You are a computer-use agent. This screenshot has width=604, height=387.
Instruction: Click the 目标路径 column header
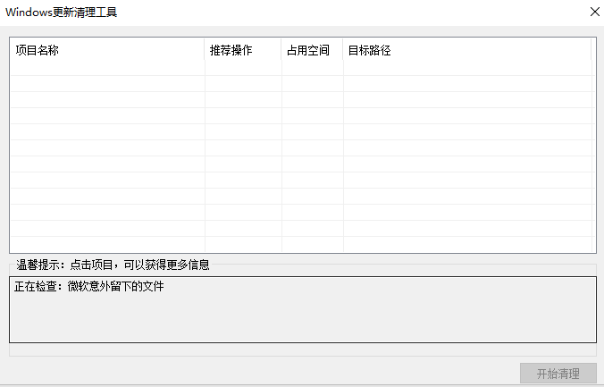[x=467, y=50]
